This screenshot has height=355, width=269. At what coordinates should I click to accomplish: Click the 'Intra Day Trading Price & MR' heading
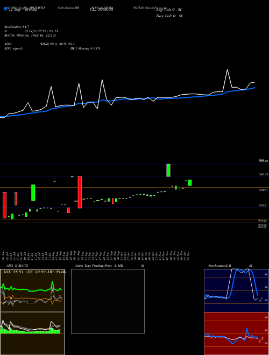[99, 266]
